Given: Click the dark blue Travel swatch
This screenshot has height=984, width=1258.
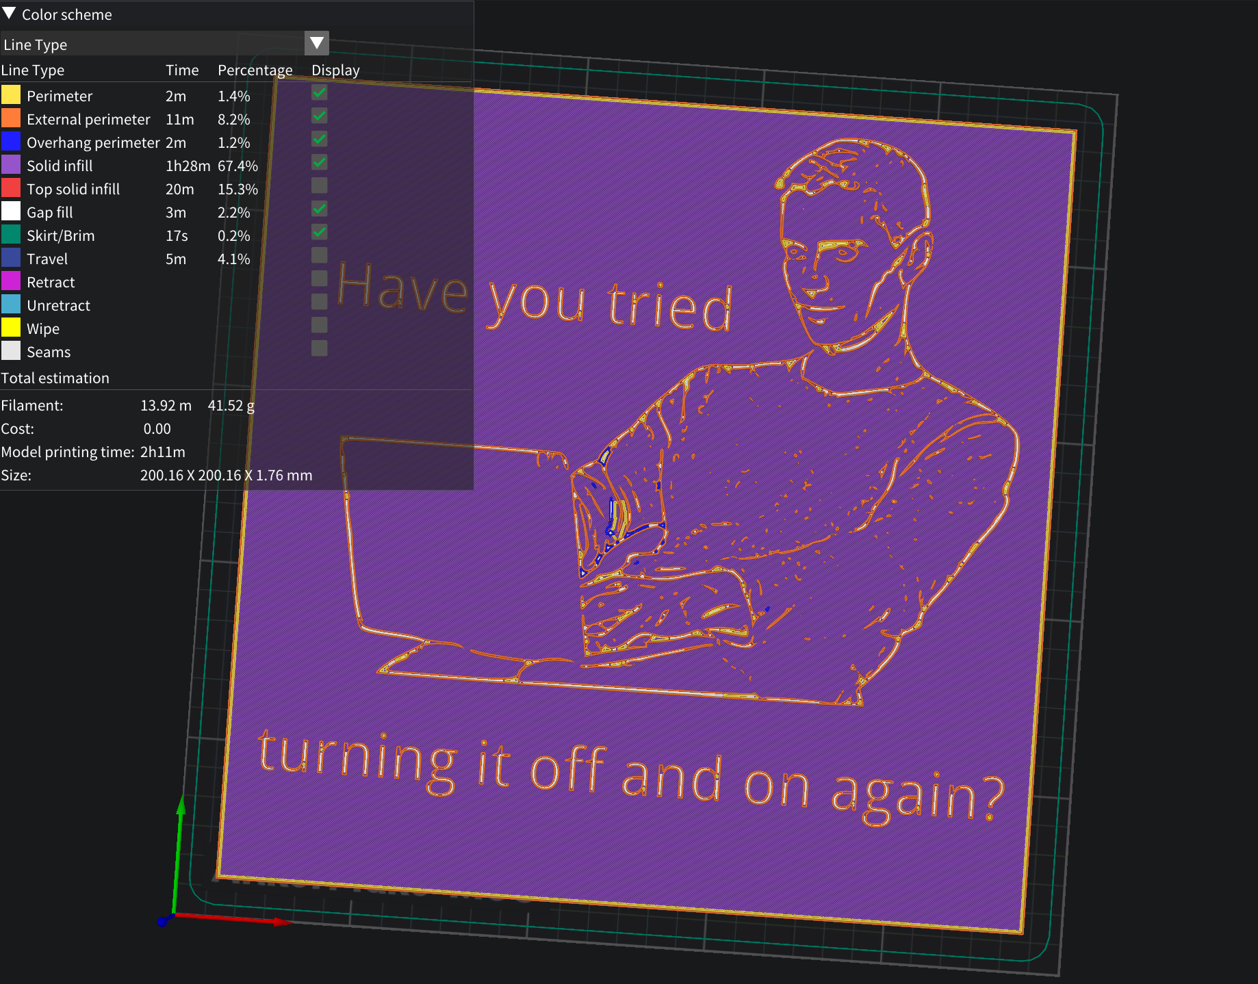Looking at the screenshot, I should point(11,257).
